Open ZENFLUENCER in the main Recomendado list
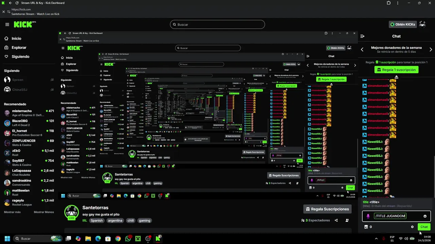 coord(29,143)
